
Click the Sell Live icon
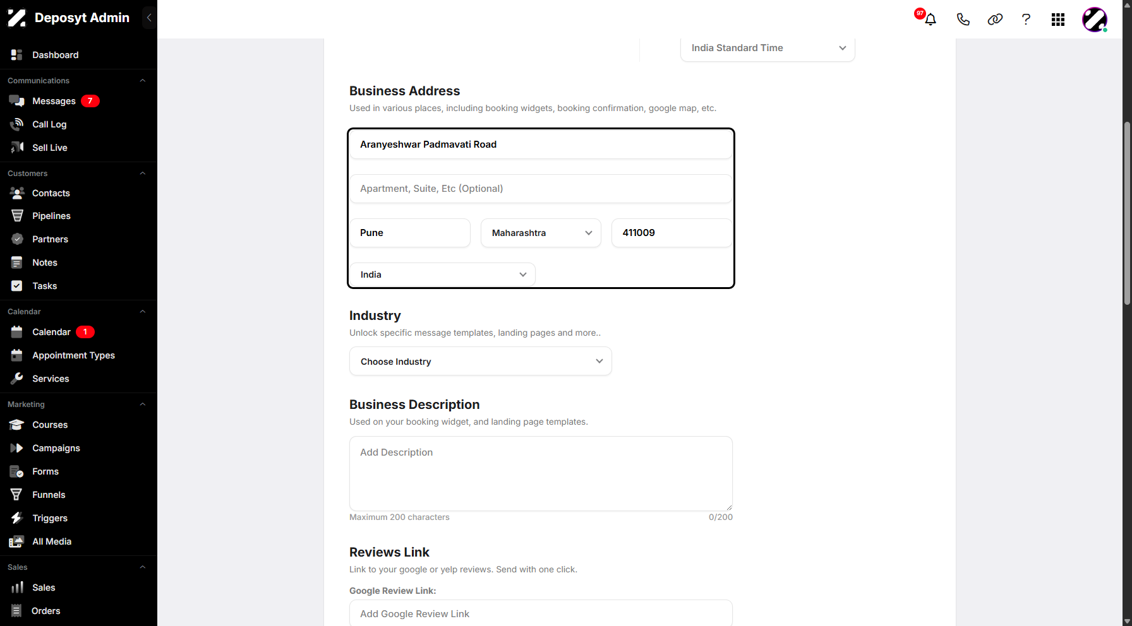click(x=17, y=148)
